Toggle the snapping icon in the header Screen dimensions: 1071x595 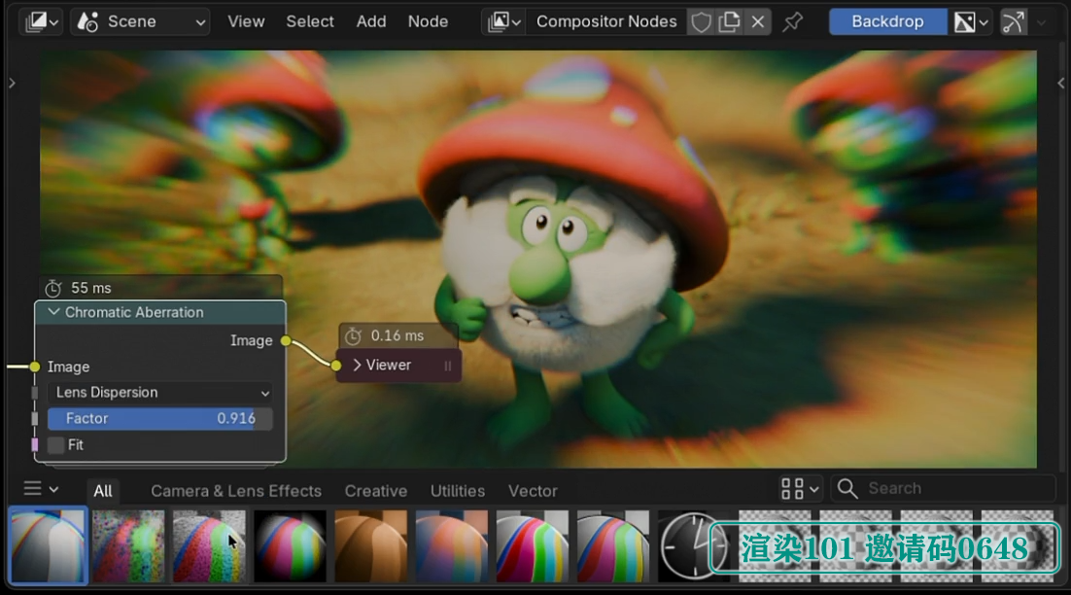1014,21
